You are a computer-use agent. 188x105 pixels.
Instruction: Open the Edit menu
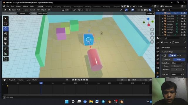coord(12,6)
